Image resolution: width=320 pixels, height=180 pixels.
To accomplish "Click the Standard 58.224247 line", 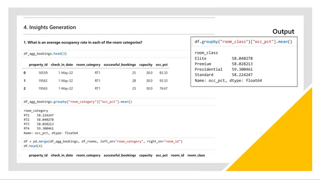I will tap(224, 75).
